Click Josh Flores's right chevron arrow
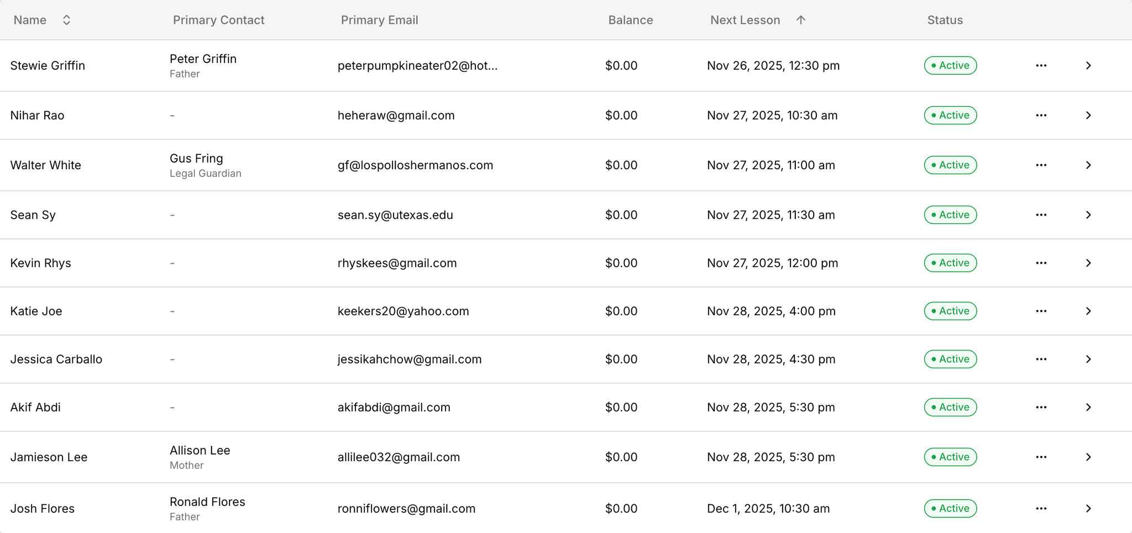 1088,509
